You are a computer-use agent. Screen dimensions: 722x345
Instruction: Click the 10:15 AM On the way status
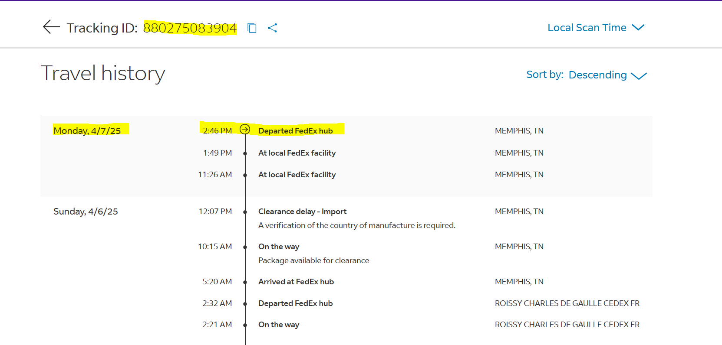click(279, 246)
